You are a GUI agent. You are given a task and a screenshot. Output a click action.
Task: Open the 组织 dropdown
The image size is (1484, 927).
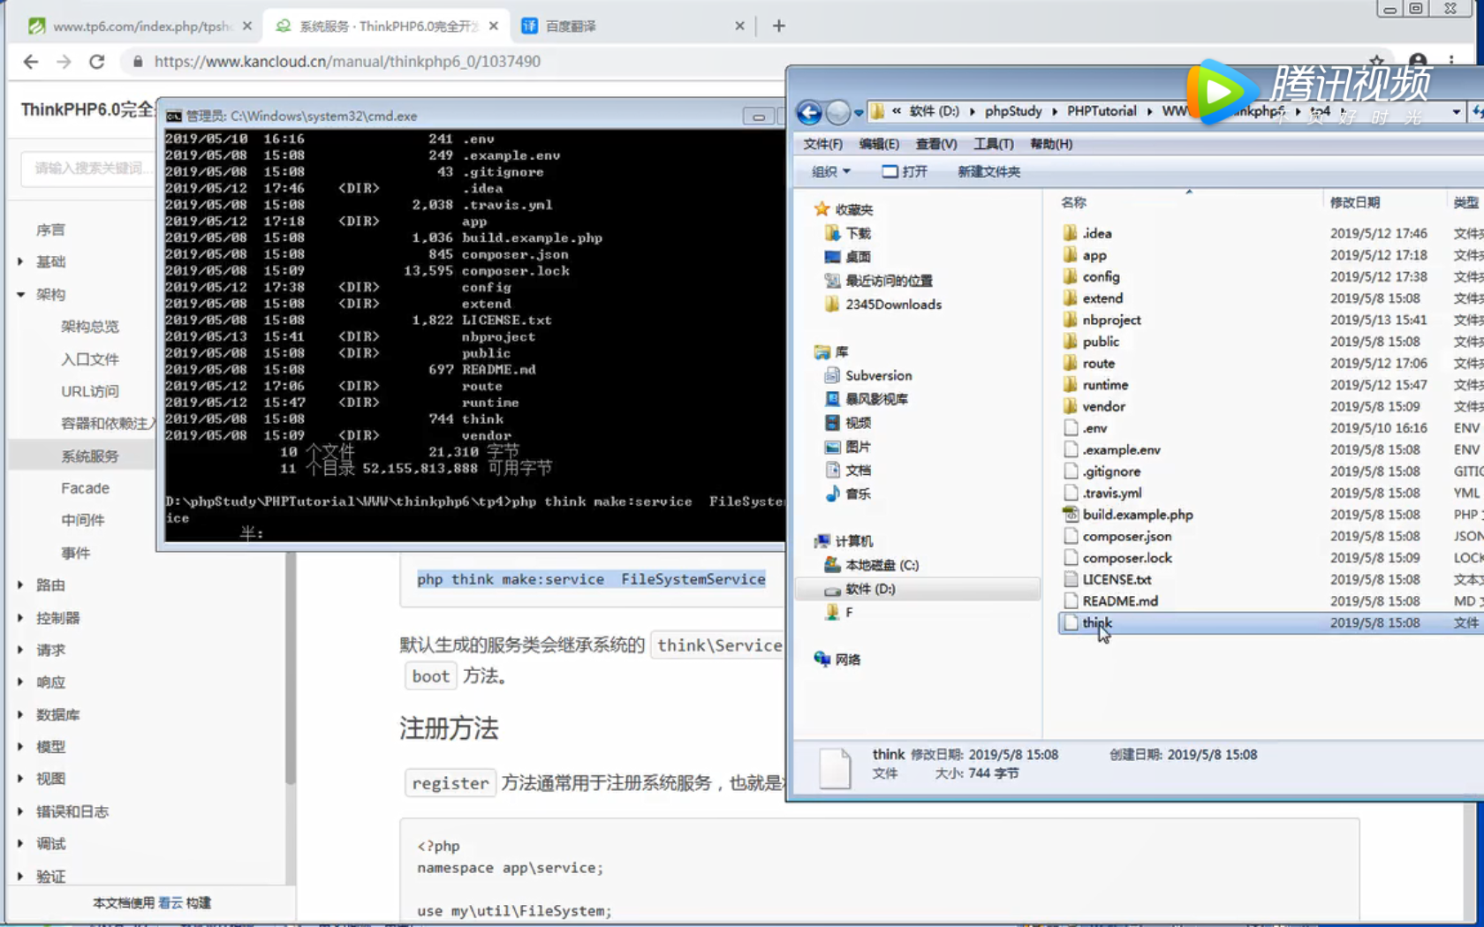click(831, 171)
